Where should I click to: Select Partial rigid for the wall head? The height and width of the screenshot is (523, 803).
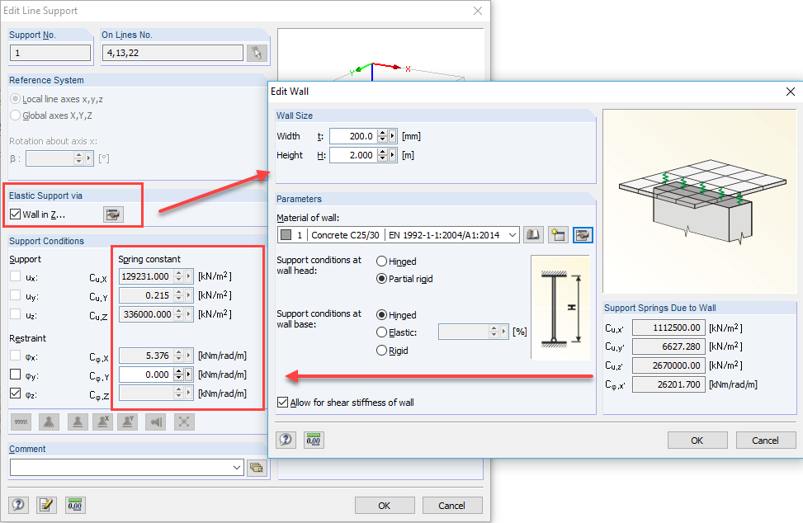381,279
